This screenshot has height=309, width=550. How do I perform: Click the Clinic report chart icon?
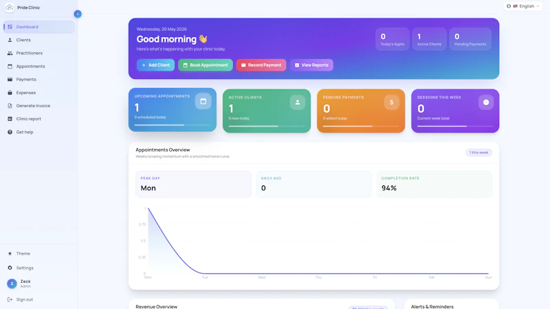pos(10,119)
